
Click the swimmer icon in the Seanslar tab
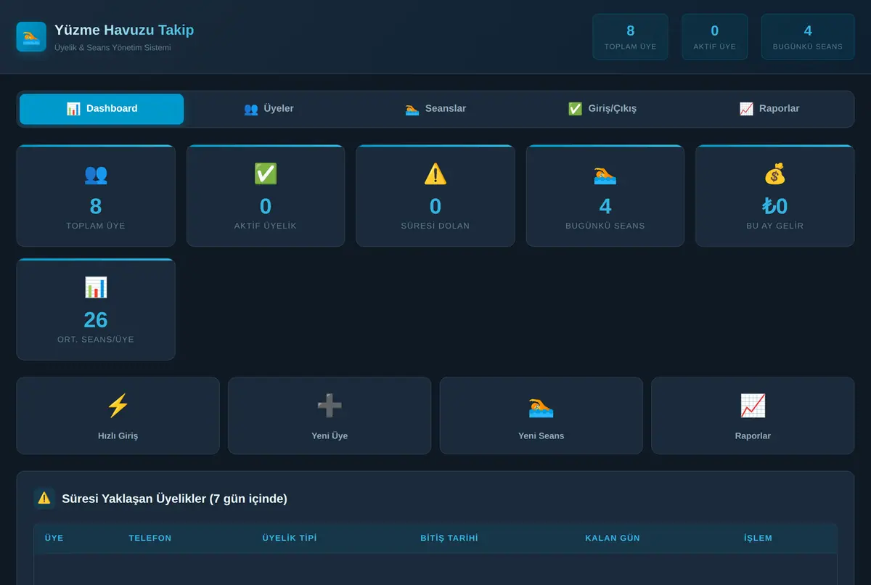[412, 109]
